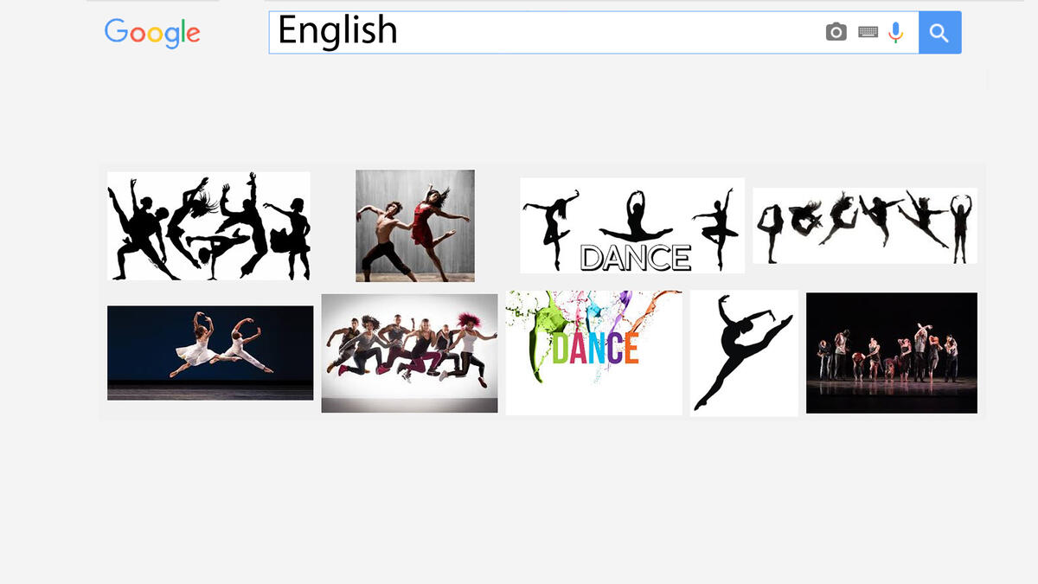Open search by image via camera icon
1038x584 pixels.
(x=835, y=31)
